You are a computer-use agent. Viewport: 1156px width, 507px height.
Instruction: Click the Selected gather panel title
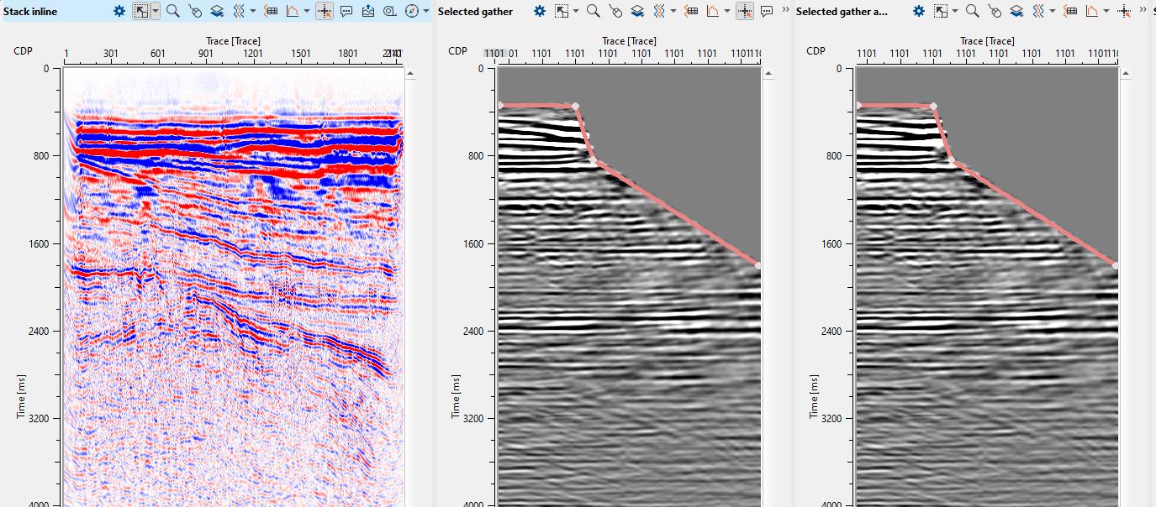click(x=475, y=11)
